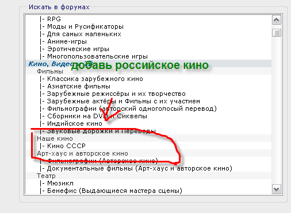Select "Зарубежные актёры и Фильмы с их участием"

point(148,101)
